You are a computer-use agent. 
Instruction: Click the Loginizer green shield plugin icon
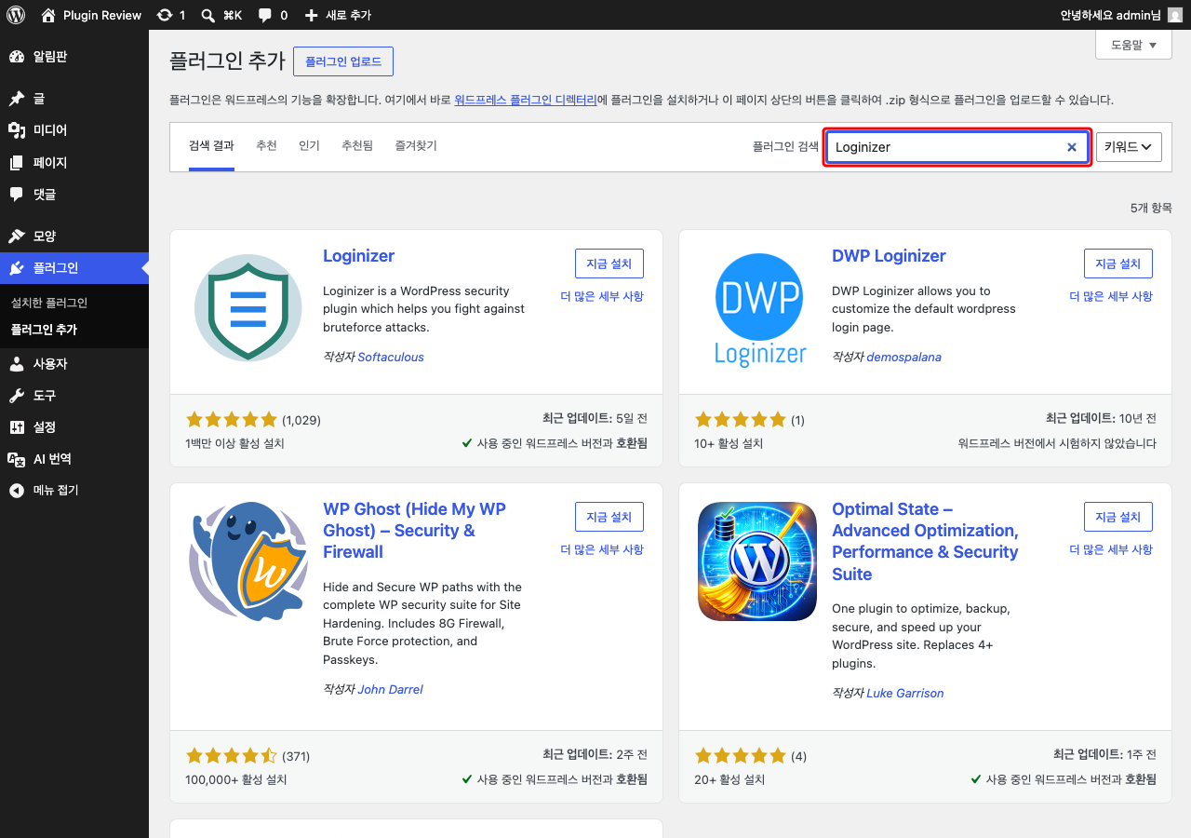(248, 307)
